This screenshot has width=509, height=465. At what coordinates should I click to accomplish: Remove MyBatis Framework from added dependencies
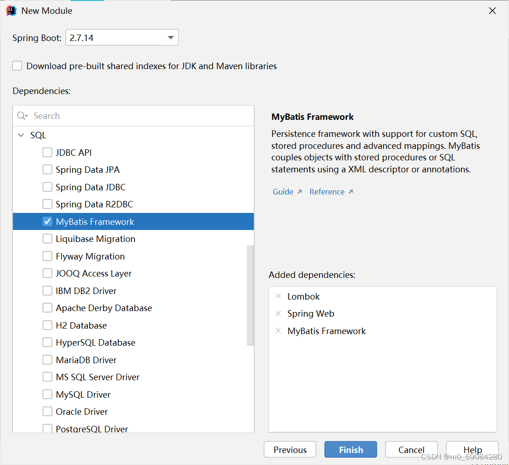(278, 331)
